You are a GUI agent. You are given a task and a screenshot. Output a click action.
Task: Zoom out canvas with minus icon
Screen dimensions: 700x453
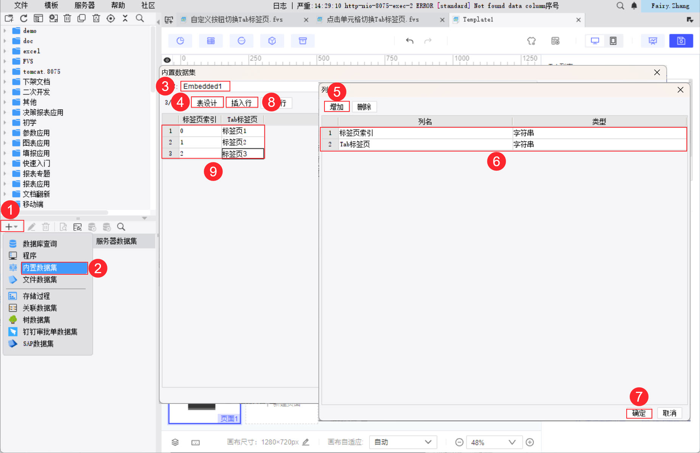459,442
